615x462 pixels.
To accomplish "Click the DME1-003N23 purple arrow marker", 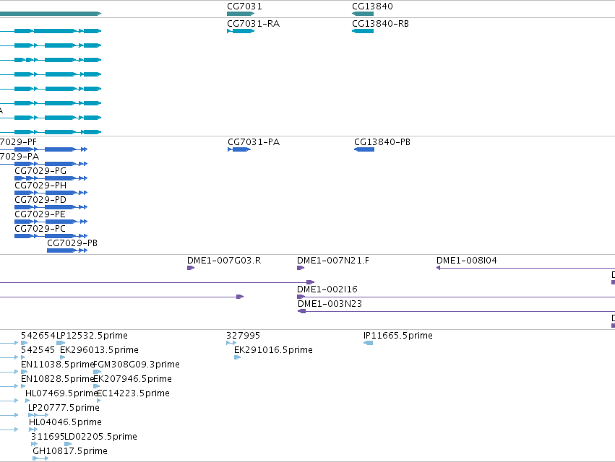I will (x=301, y=311).
